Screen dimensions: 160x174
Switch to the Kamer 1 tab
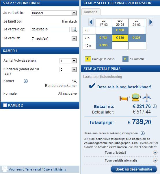91,12
